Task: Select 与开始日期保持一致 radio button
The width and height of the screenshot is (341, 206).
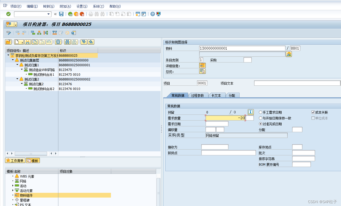Action: pos(261,118)
